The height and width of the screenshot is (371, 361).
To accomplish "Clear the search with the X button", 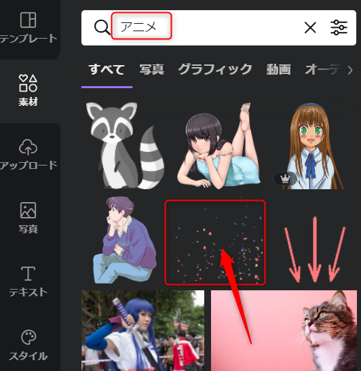I will tap(310, 28).
